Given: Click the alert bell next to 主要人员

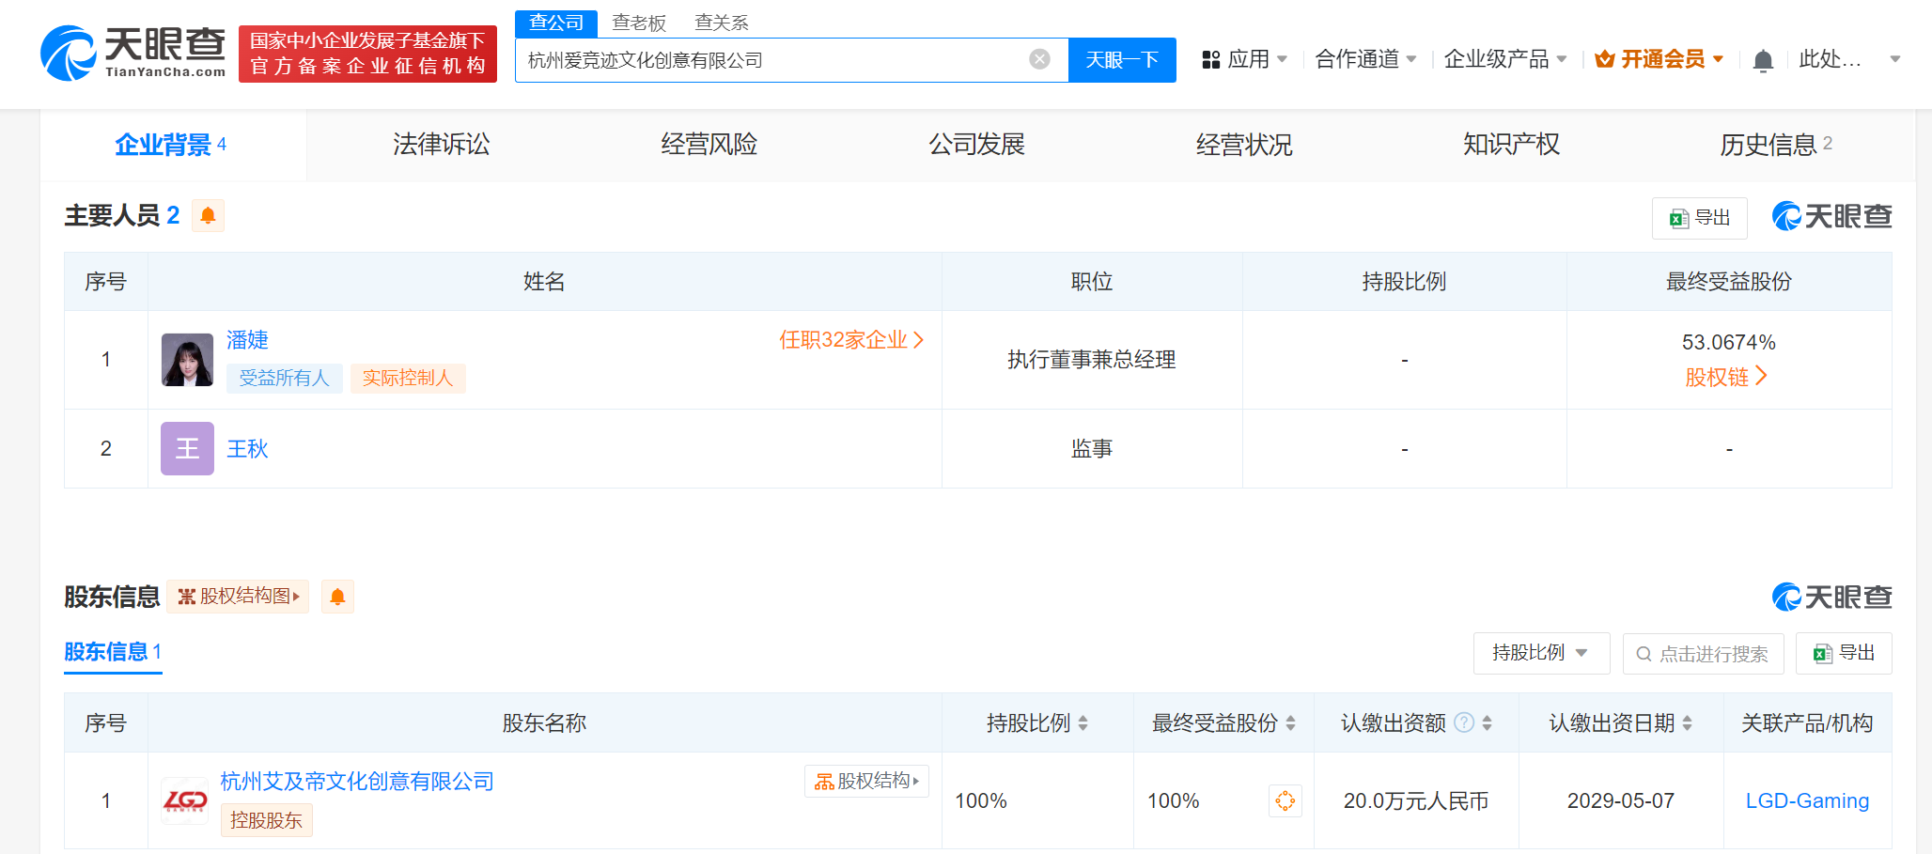Looking at the screenshot, I should [x=208, y=215].
